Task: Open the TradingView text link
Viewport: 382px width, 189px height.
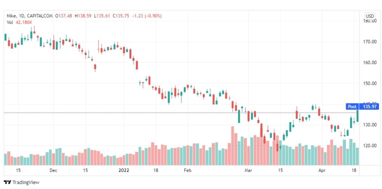Action: pos(26,183)
